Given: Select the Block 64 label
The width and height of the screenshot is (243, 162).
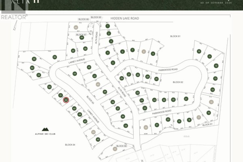Looking at the screenshot, I should click(70, 145).
